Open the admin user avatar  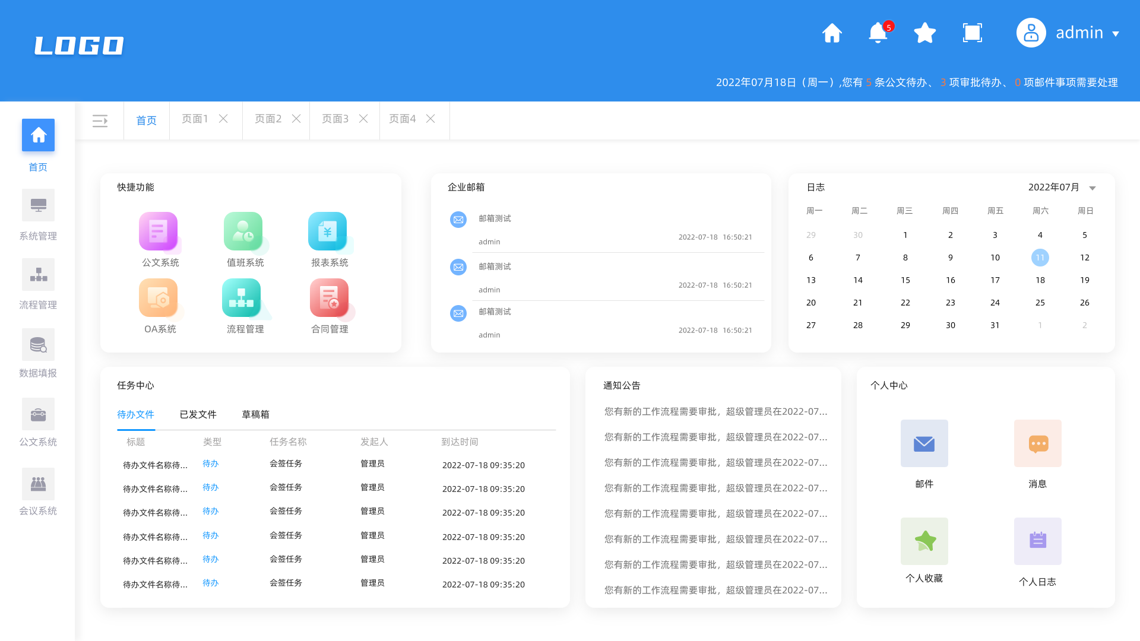pos(1031,33)
